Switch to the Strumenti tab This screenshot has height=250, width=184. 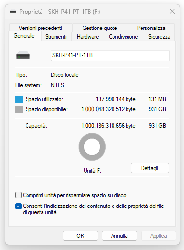pyautogui.click(x=56, y=37)
